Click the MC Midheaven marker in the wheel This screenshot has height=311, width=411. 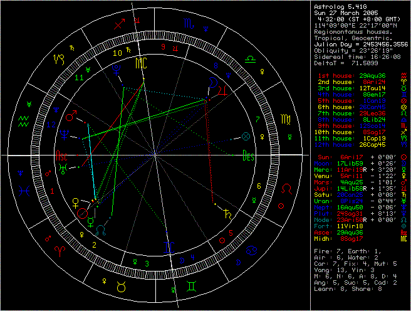pos(142,63)
